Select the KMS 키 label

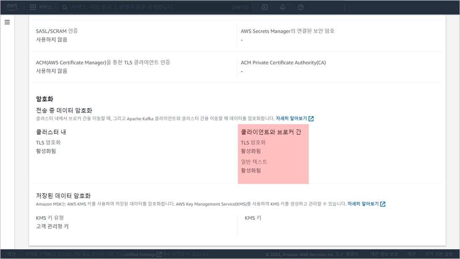click(253, 218)
